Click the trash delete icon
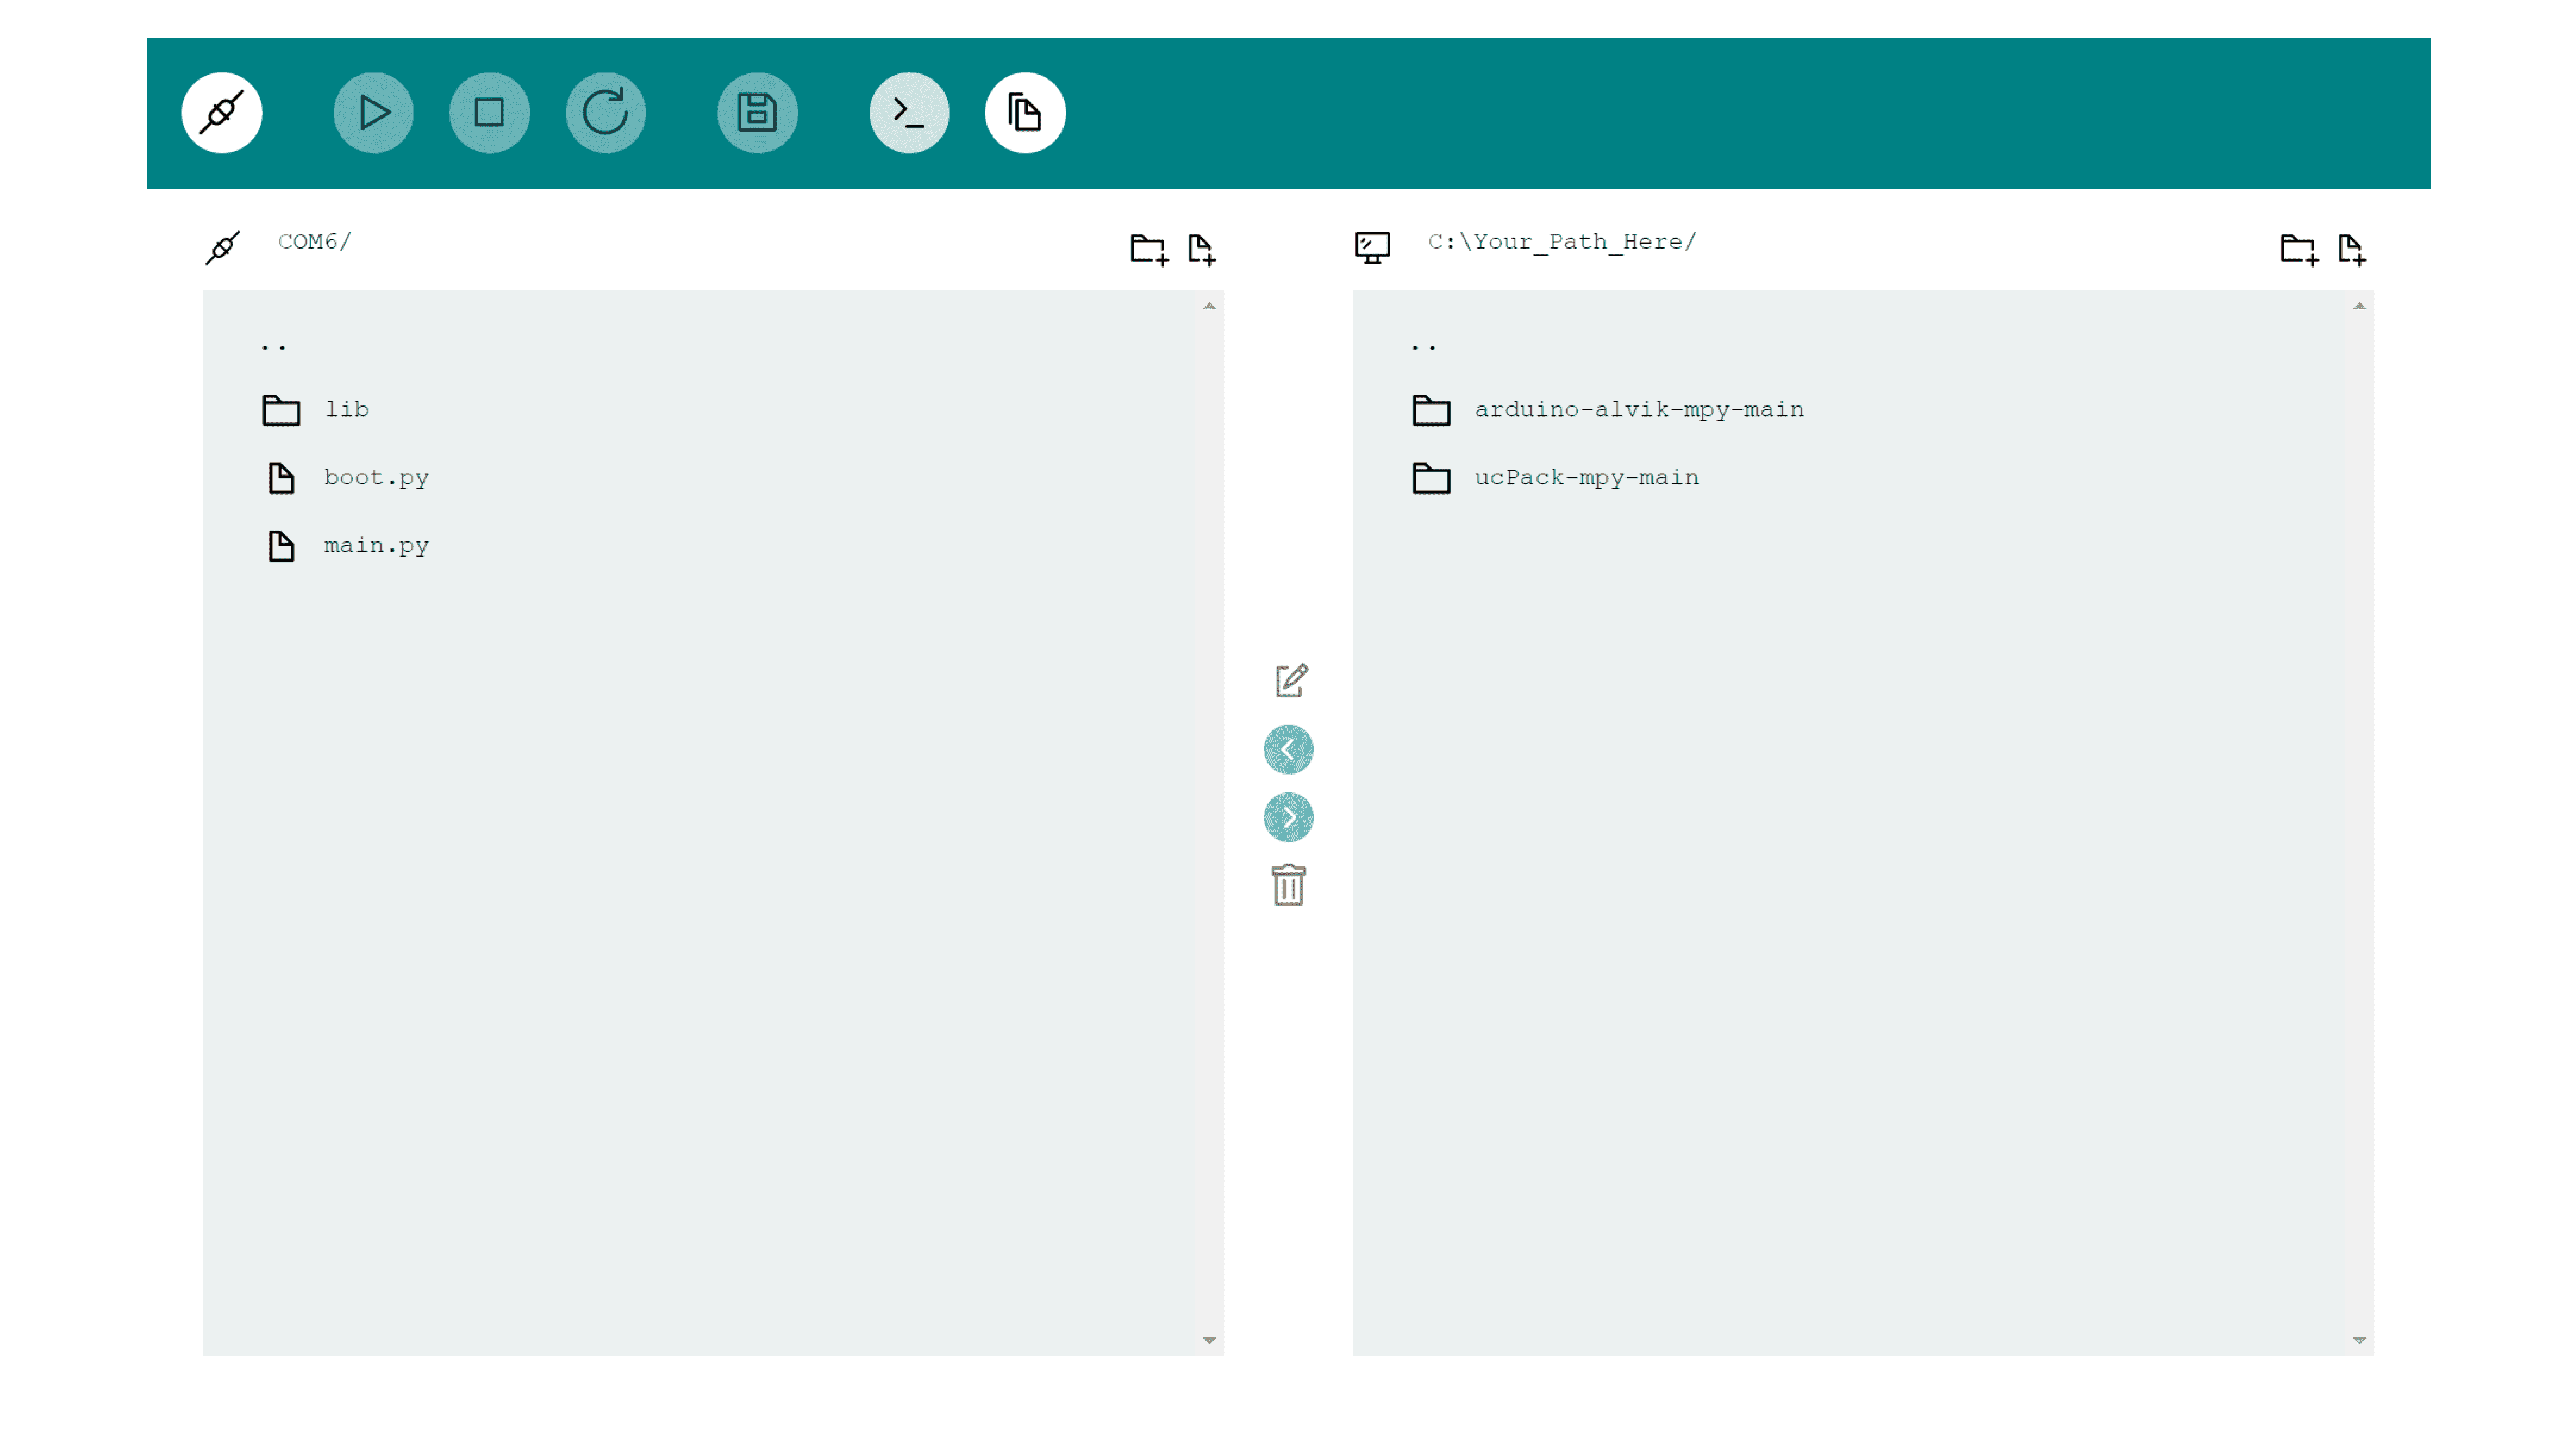The width and height of the screenshot is (2576, 1432). tap(1288, 885)
